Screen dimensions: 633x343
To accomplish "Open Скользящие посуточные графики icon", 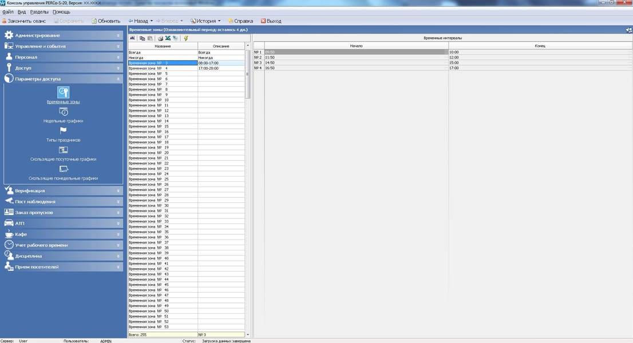I will coord(64,150).
